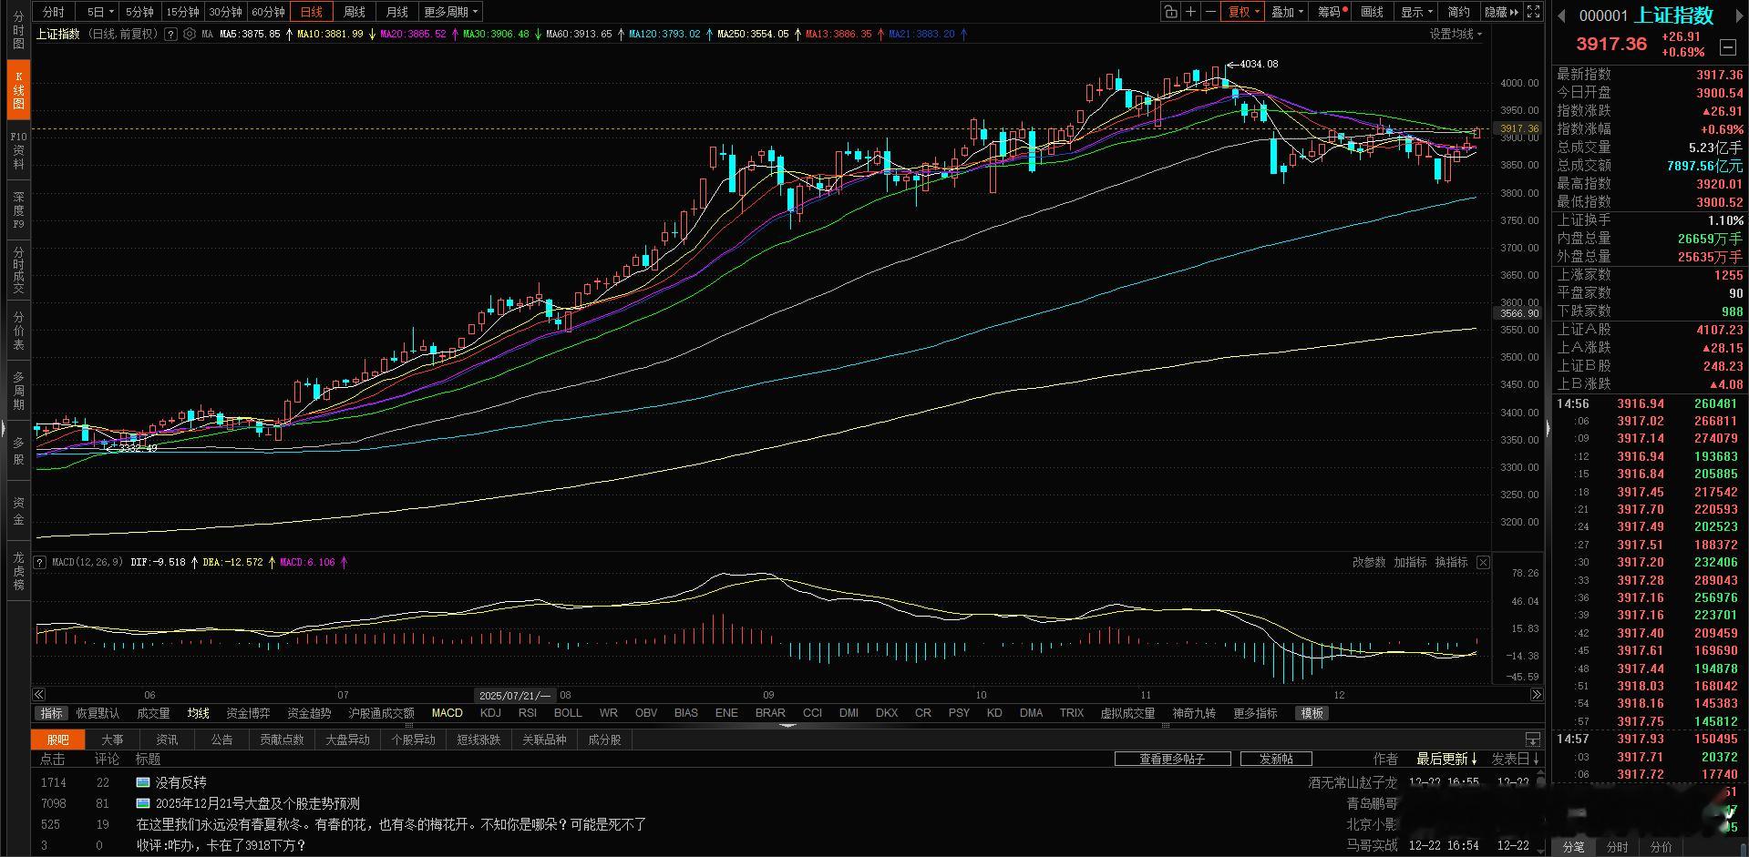Switch to 分价 tab in tick panel
The width and height of the screenshot is (1749, 857).
click(x=1662, y=847)
